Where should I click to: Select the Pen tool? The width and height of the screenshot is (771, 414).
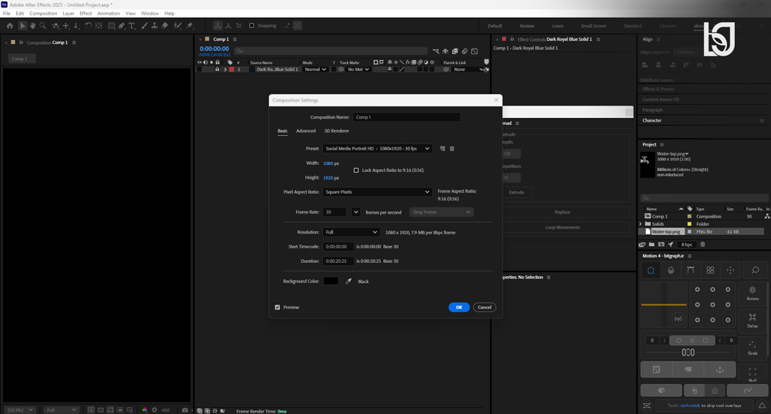122,25
